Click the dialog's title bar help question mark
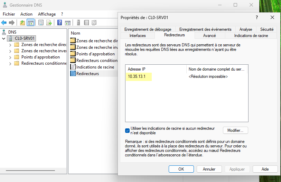281x182 pixels. (257, 17)
